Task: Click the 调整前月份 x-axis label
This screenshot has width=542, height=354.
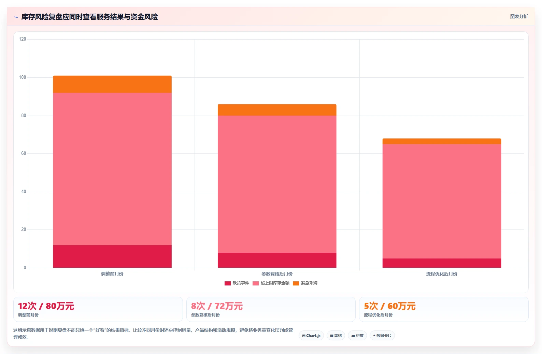Action: 112,274
